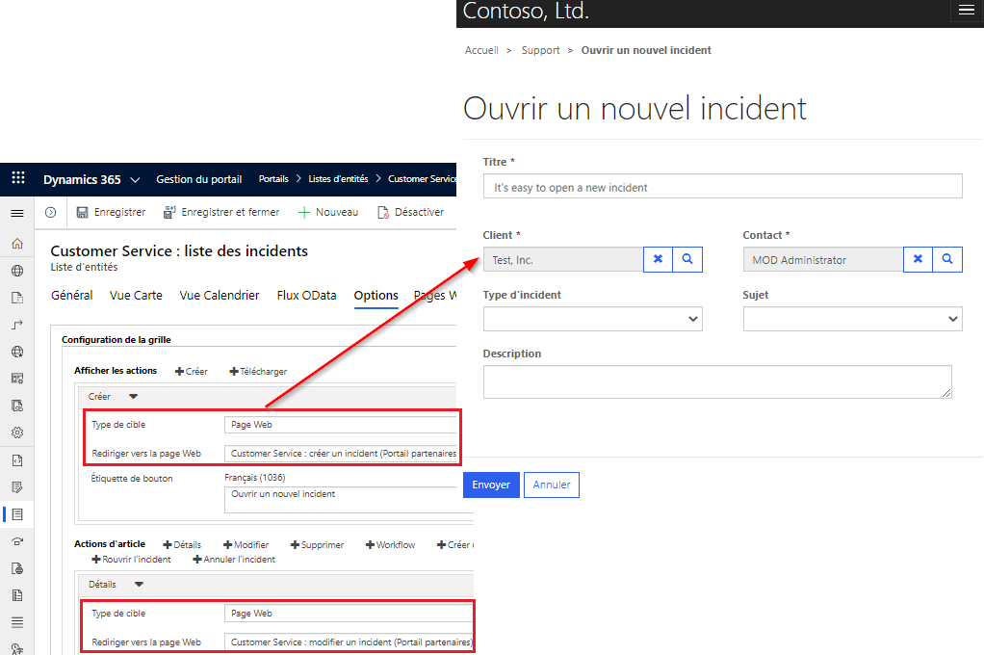Click Enregistrer et fermer button
This screenshot has width=984, height=655.
(x=221, y=212)
